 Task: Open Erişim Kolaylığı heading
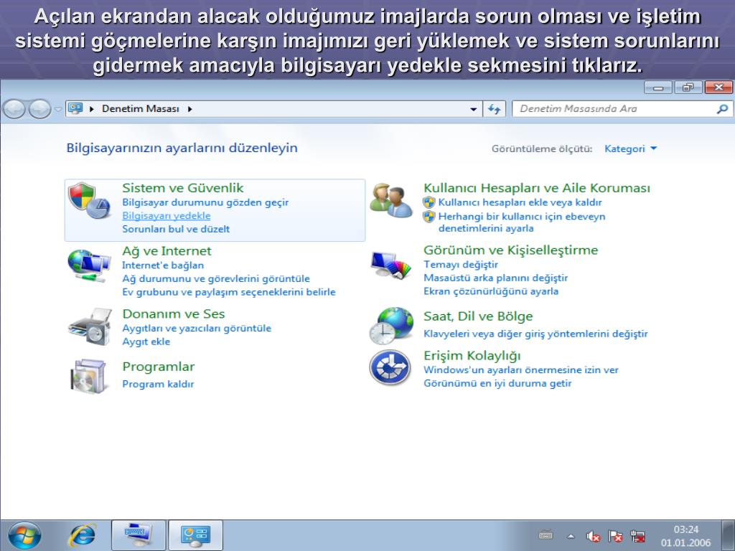(472, 356)
